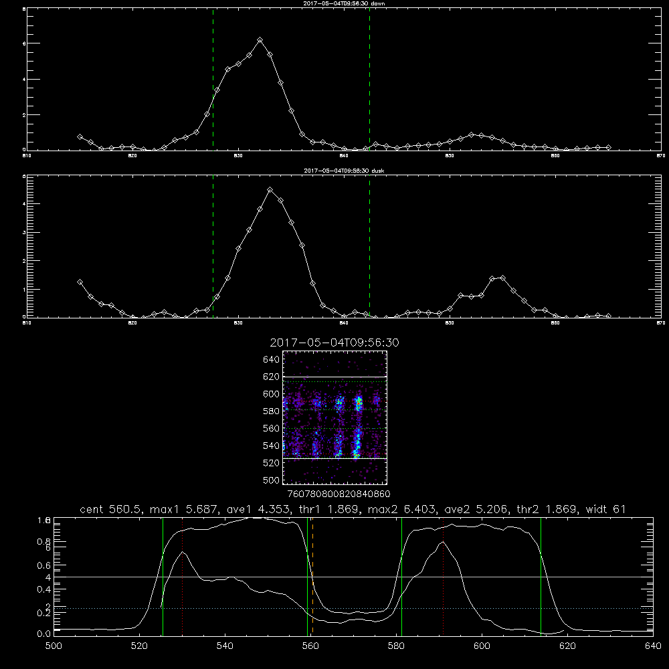The image size is (669, 669).
Task: Click the dotted horizontal threshold line in bottom plot
Action: coord(354,608)
